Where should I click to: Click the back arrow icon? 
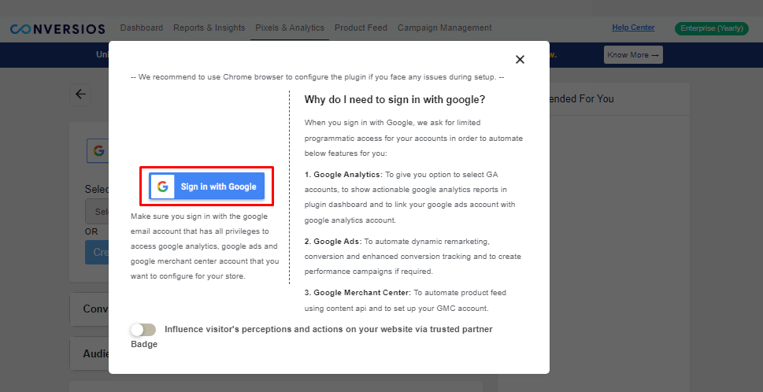point(80,94)
